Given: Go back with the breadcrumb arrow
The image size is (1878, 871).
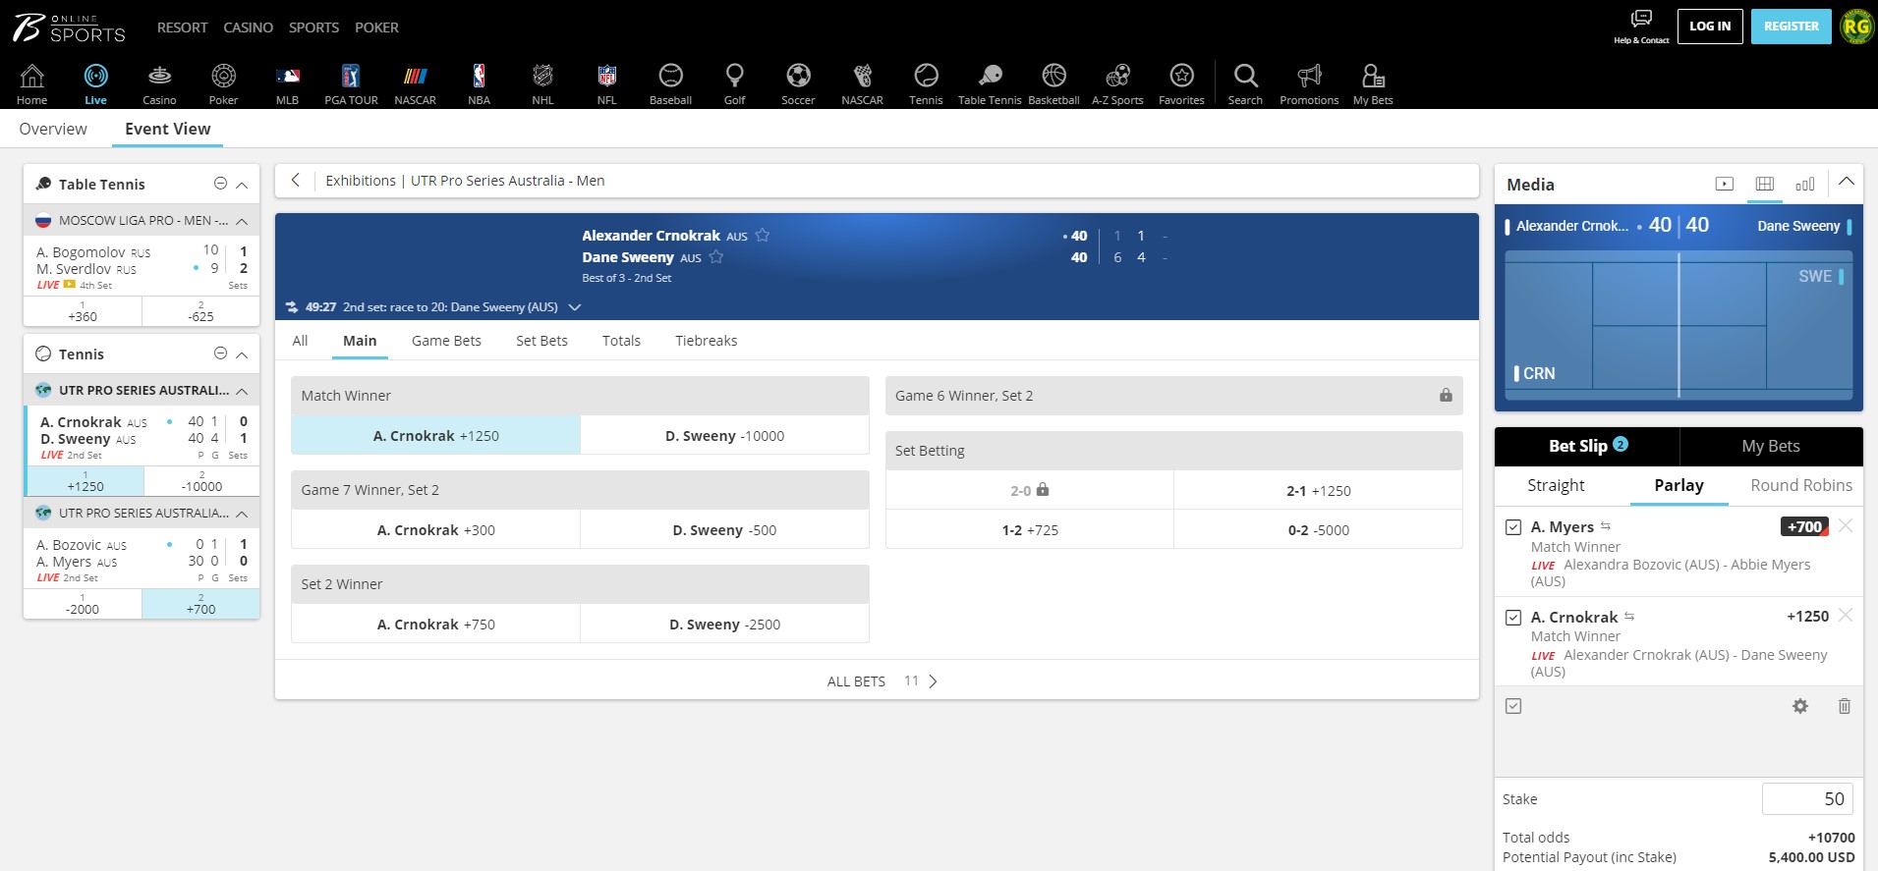Looking at the screenshot, I should (295, 180).
